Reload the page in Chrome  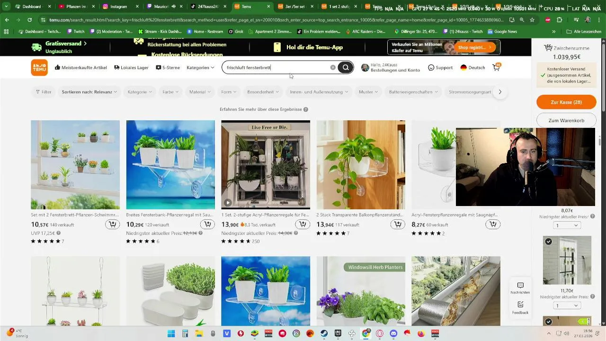[x=29, y=20]
